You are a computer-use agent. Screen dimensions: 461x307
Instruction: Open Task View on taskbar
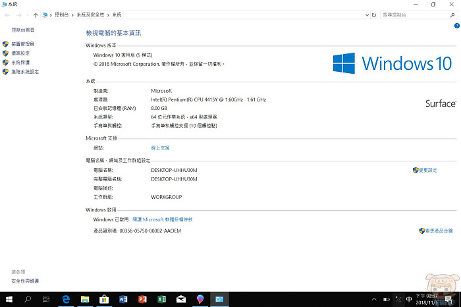pyautogui.click(x=46, y=299)
